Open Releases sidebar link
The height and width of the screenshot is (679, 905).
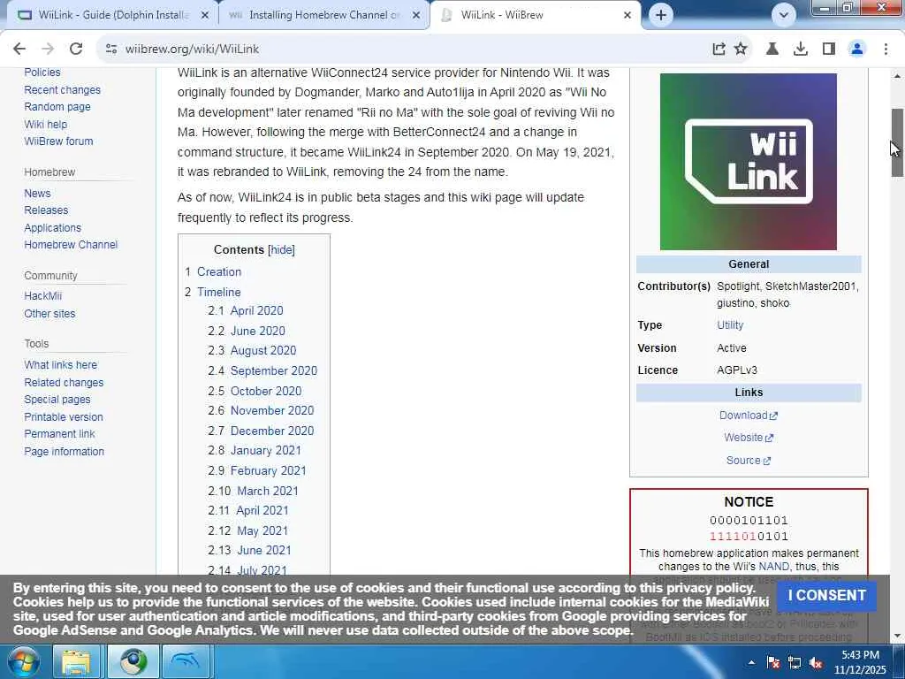coord(46,210)
